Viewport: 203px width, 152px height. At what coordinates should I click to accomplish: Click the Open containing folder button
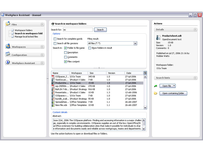click(173, 93)
